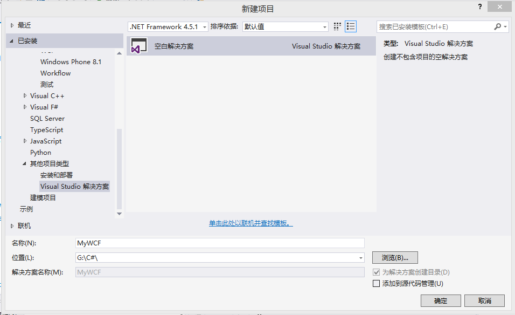Open the search options dropdown arrow
Image resolution: width=515 pixels, height=315 pixels.
point(505,26)
